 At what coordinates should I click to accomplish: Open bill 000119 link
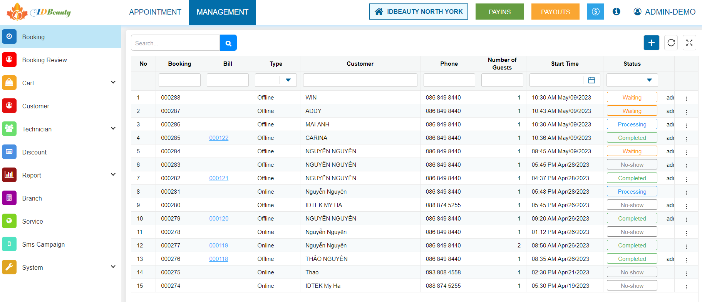(x=218, y=246)
